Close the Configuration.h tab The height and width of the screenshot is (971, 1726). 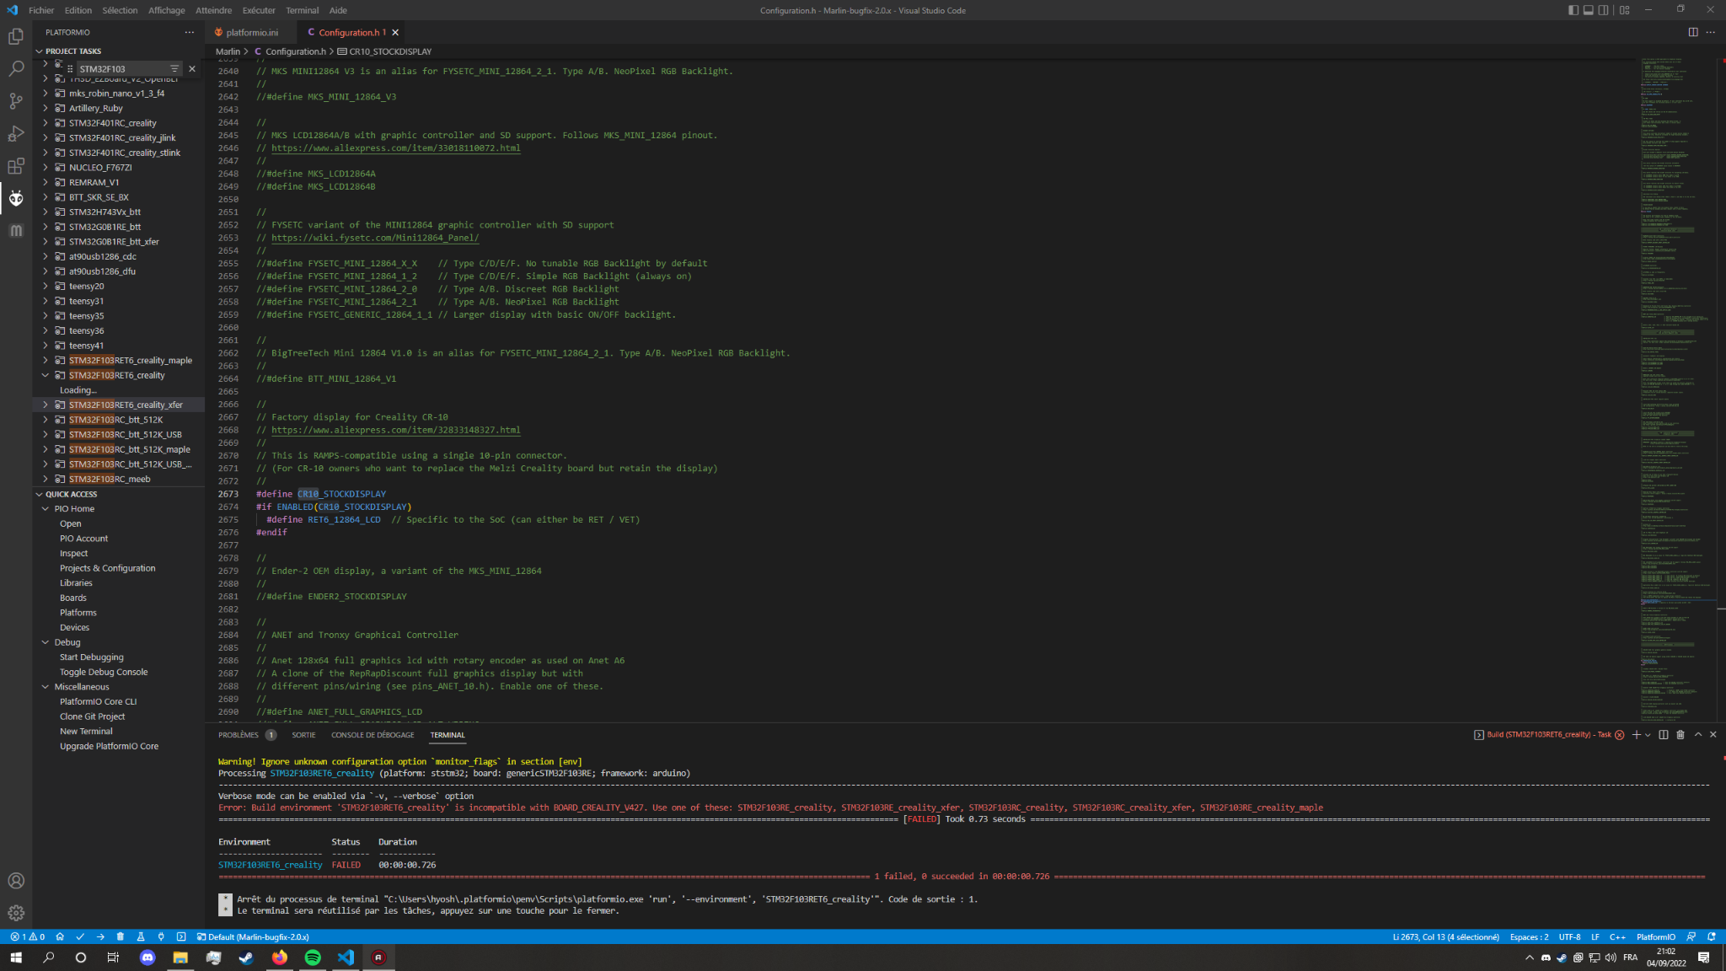coord(395,32)
